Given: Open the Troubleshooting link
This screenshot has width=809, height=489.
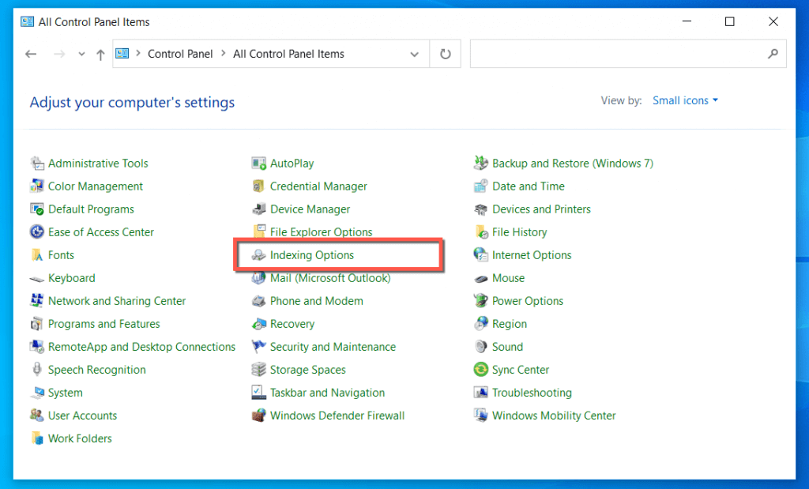Looking at the screenshot, I should [532, 393].
